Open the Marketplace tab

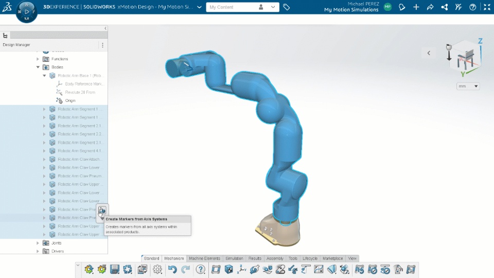pyautogui.click(x=333, y=258)
